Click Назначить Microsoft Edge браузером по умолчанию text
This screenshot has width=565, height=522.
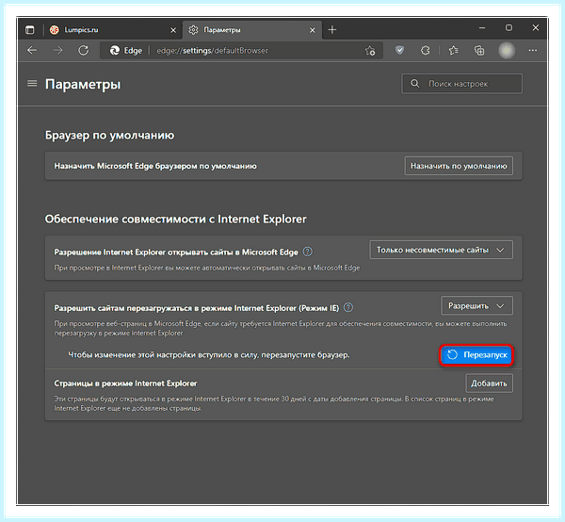pyautogui.click(x=155, y=166)
